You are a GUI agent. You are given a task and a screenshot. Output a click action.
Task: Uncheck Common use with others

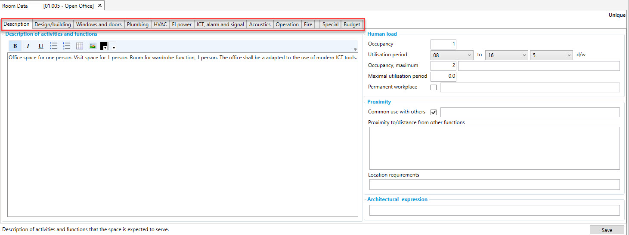point(434,112)
